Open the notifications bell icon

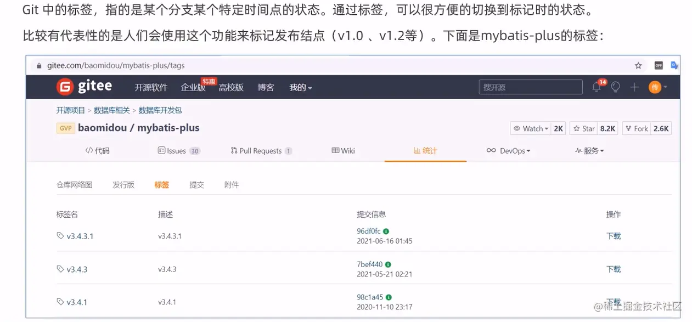597,87
